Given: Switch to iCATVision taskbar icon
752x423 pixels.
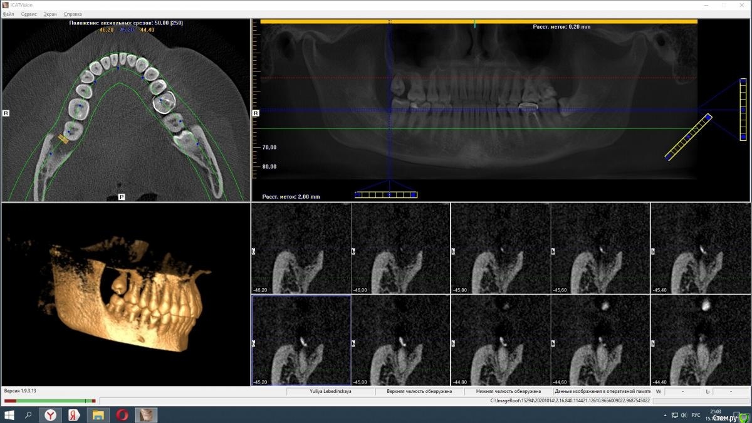Looking at the screenshot, I should coord(147,415).
